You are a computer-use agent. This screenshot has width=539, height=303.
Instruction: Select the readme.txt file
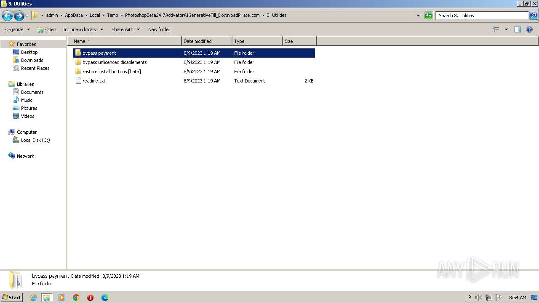pos(194,81)
